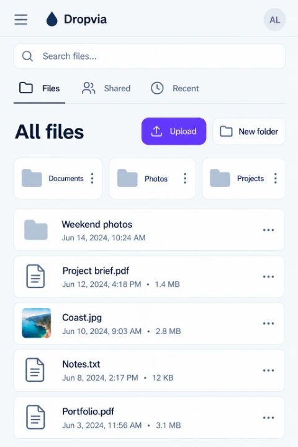The height and width of the screenshot is (447, 298).
Task: Click the search magnifier icon
Action: click(27, 56)
